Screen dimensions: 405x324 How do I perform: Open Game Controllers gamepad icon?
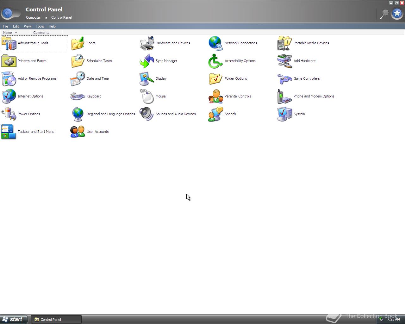[x=285, y=78]
